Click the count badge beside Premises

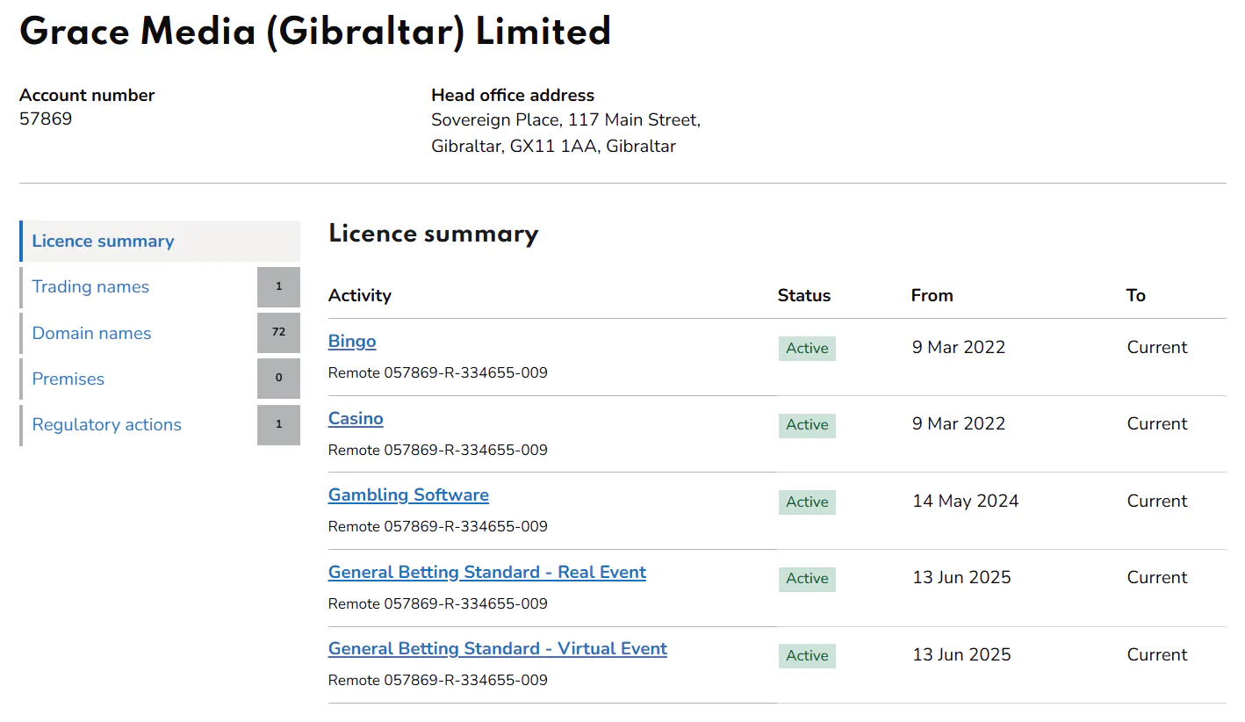(x=278, y=379)
